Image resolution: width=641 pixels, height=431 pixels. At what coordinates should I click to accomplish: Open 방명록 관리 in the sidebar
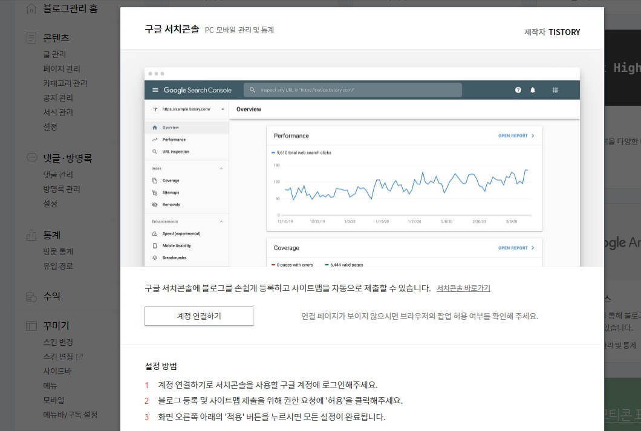[62, 189]
